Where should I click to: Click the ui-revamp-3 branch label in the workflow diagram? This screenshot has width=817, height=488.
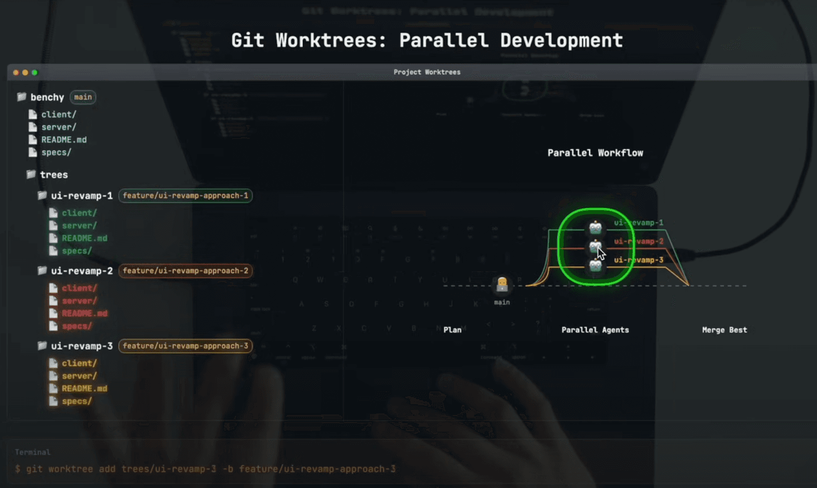click(x=639, y=260)
